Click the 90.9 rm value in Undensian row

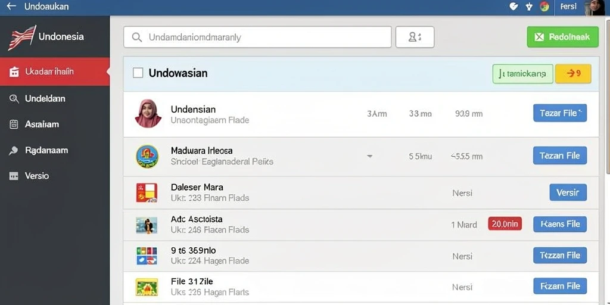[x=469, y=114]
